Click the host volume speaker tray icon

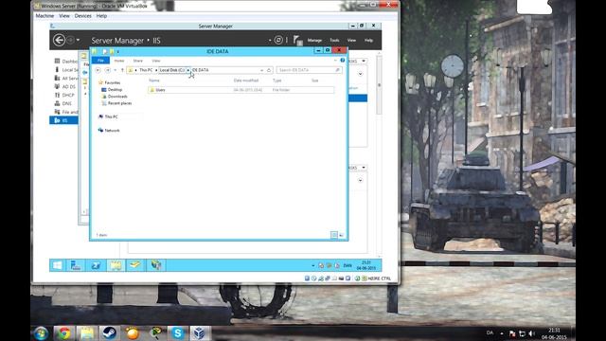point(532,333)
